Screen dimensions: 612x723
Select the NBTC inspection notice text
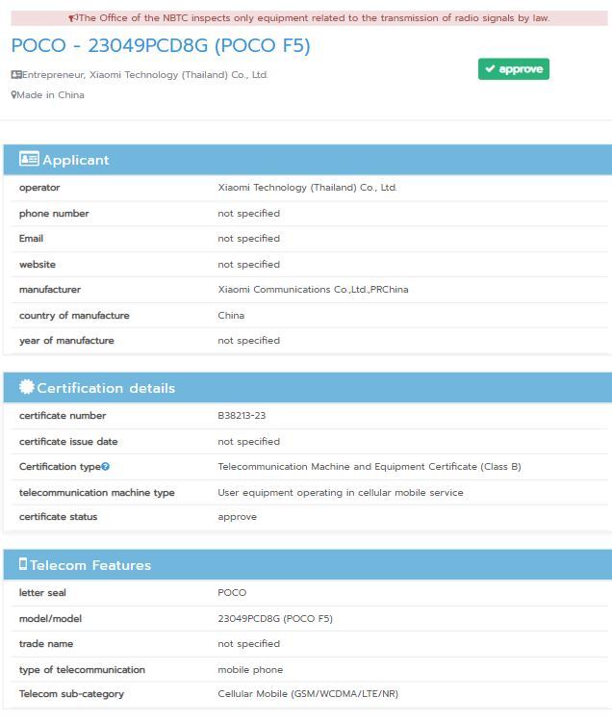point(314,18)
